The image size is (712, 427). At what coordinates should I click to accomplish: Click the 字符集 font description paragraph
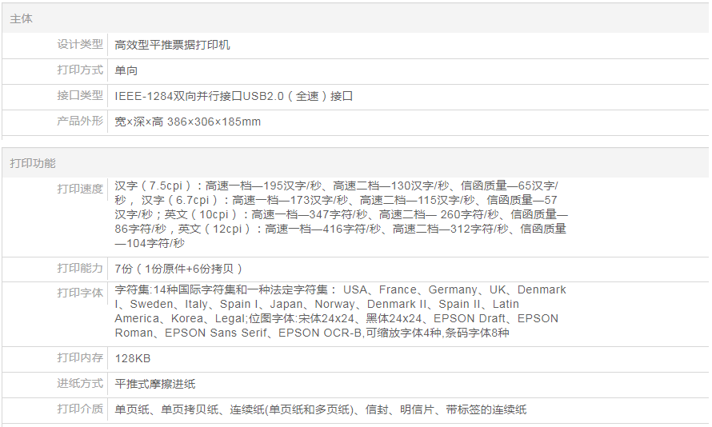[340, 311]
